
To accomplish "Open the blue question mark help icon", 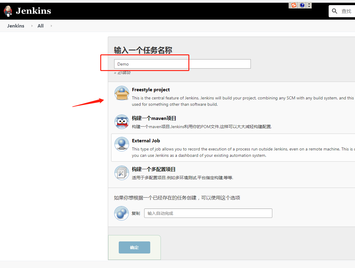I will point(302,5).
